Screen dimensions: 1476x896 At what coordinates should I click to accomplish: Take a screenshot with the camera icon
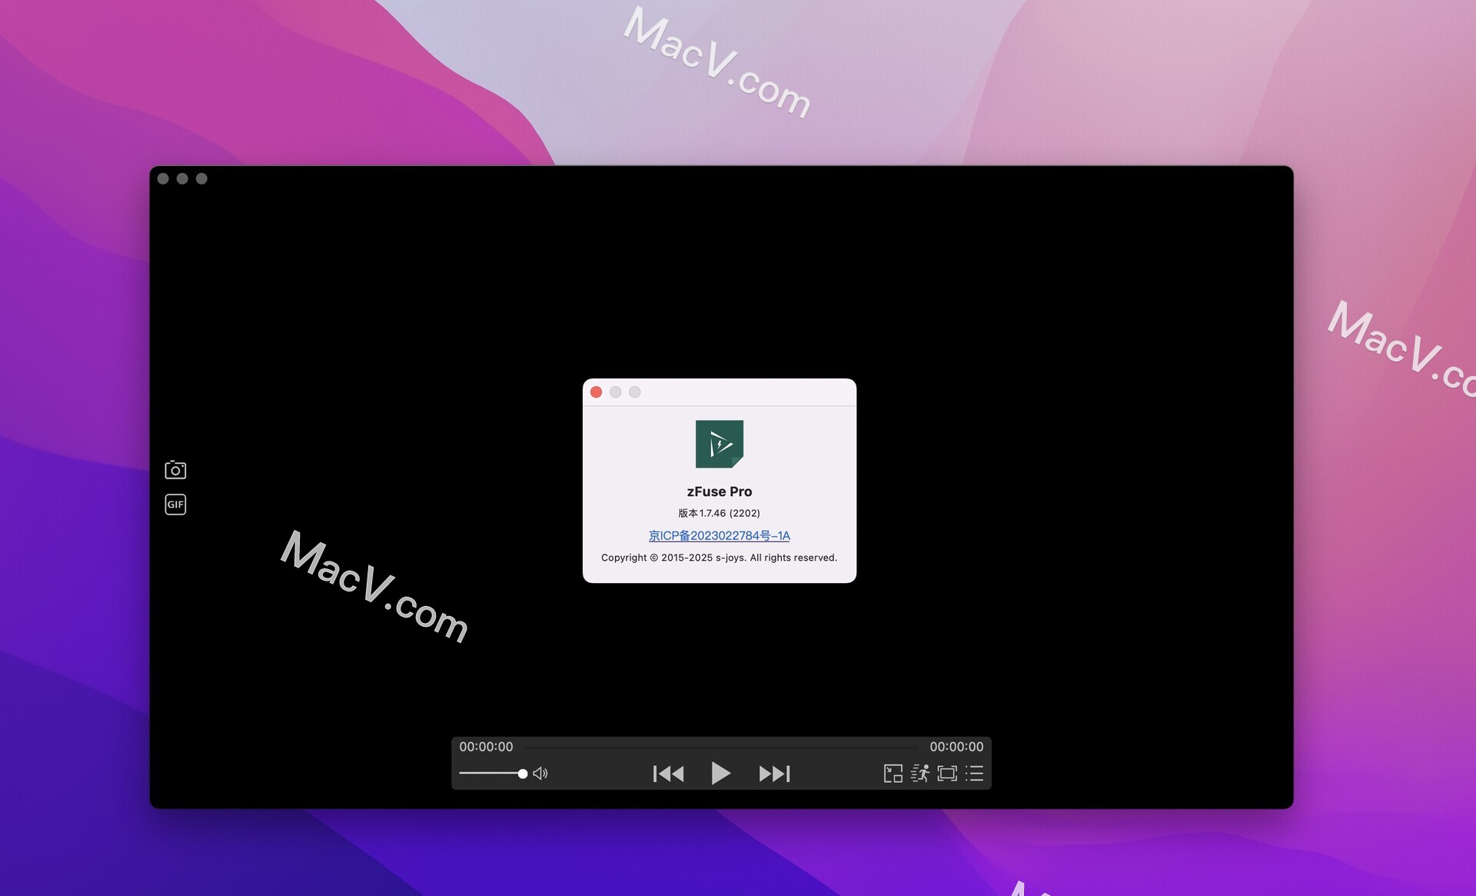tap(175, 469)
